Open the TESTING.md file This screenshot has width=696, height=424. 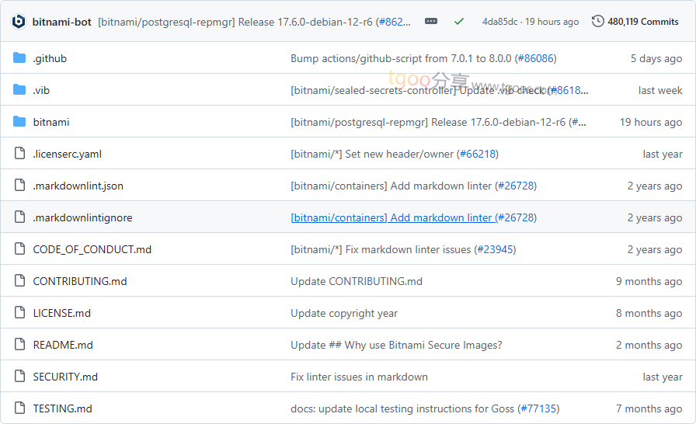(x=62, y=408)
